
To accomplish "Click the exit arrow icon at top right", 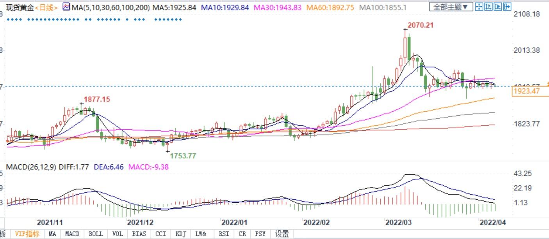I will (x=507, y=7).
